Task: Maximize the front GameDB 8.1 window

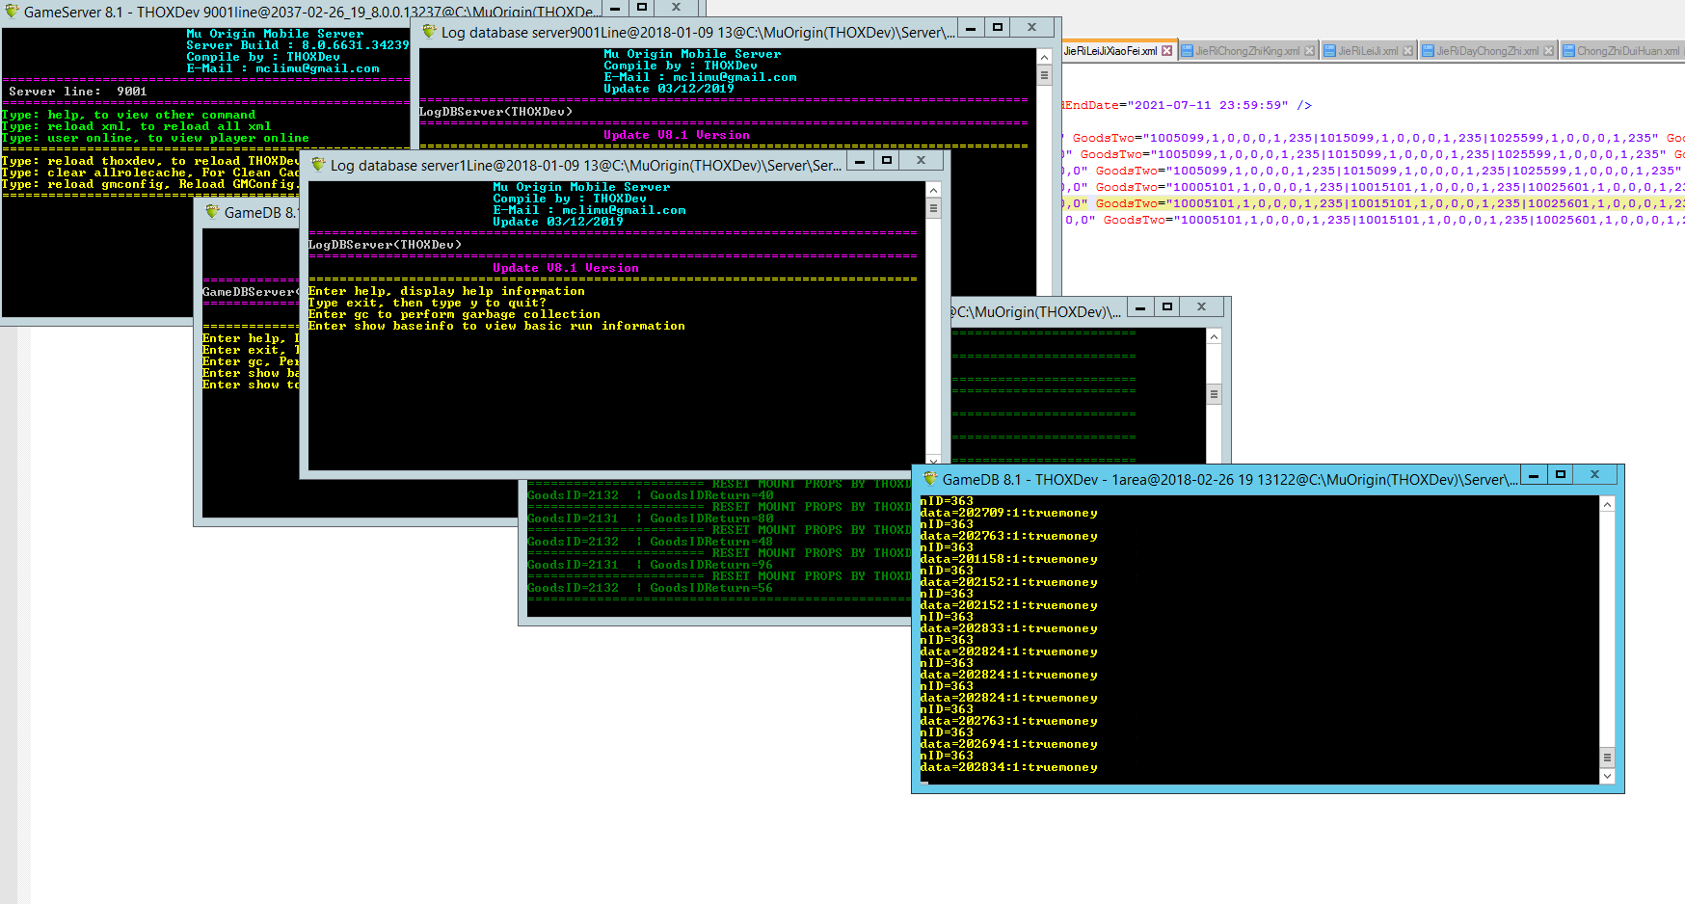Action: point(1560,474)
